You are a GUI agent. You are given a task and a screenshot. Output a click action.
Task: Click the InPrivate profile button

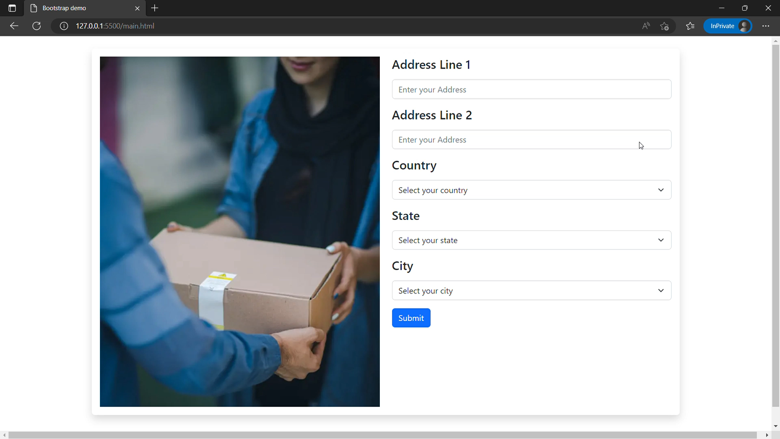coord(728,26)
